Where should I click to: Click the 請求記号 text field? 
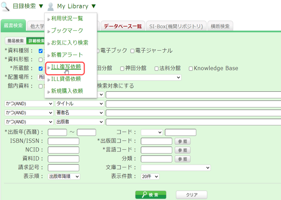[64, 168]
